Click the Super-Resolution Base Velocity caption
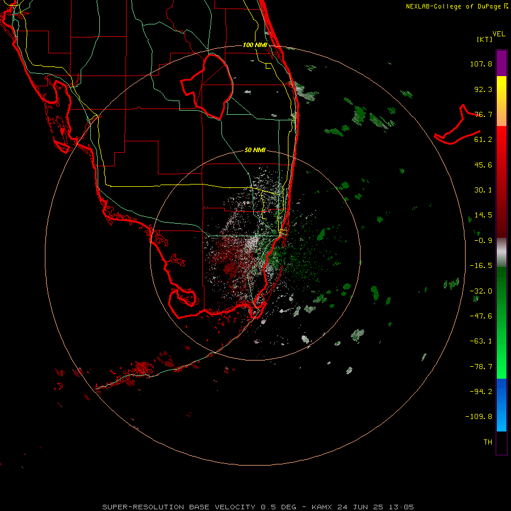This screenshot has height=511, width=511. pos(258,507)
